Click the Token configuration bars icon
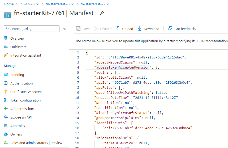 click(6, 100)
